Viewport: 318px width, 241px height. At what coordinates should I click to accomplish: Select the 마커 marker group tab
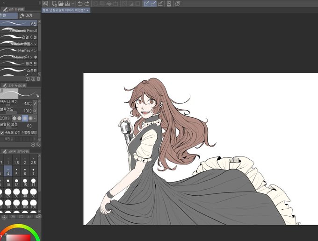[x=29, y=15]
